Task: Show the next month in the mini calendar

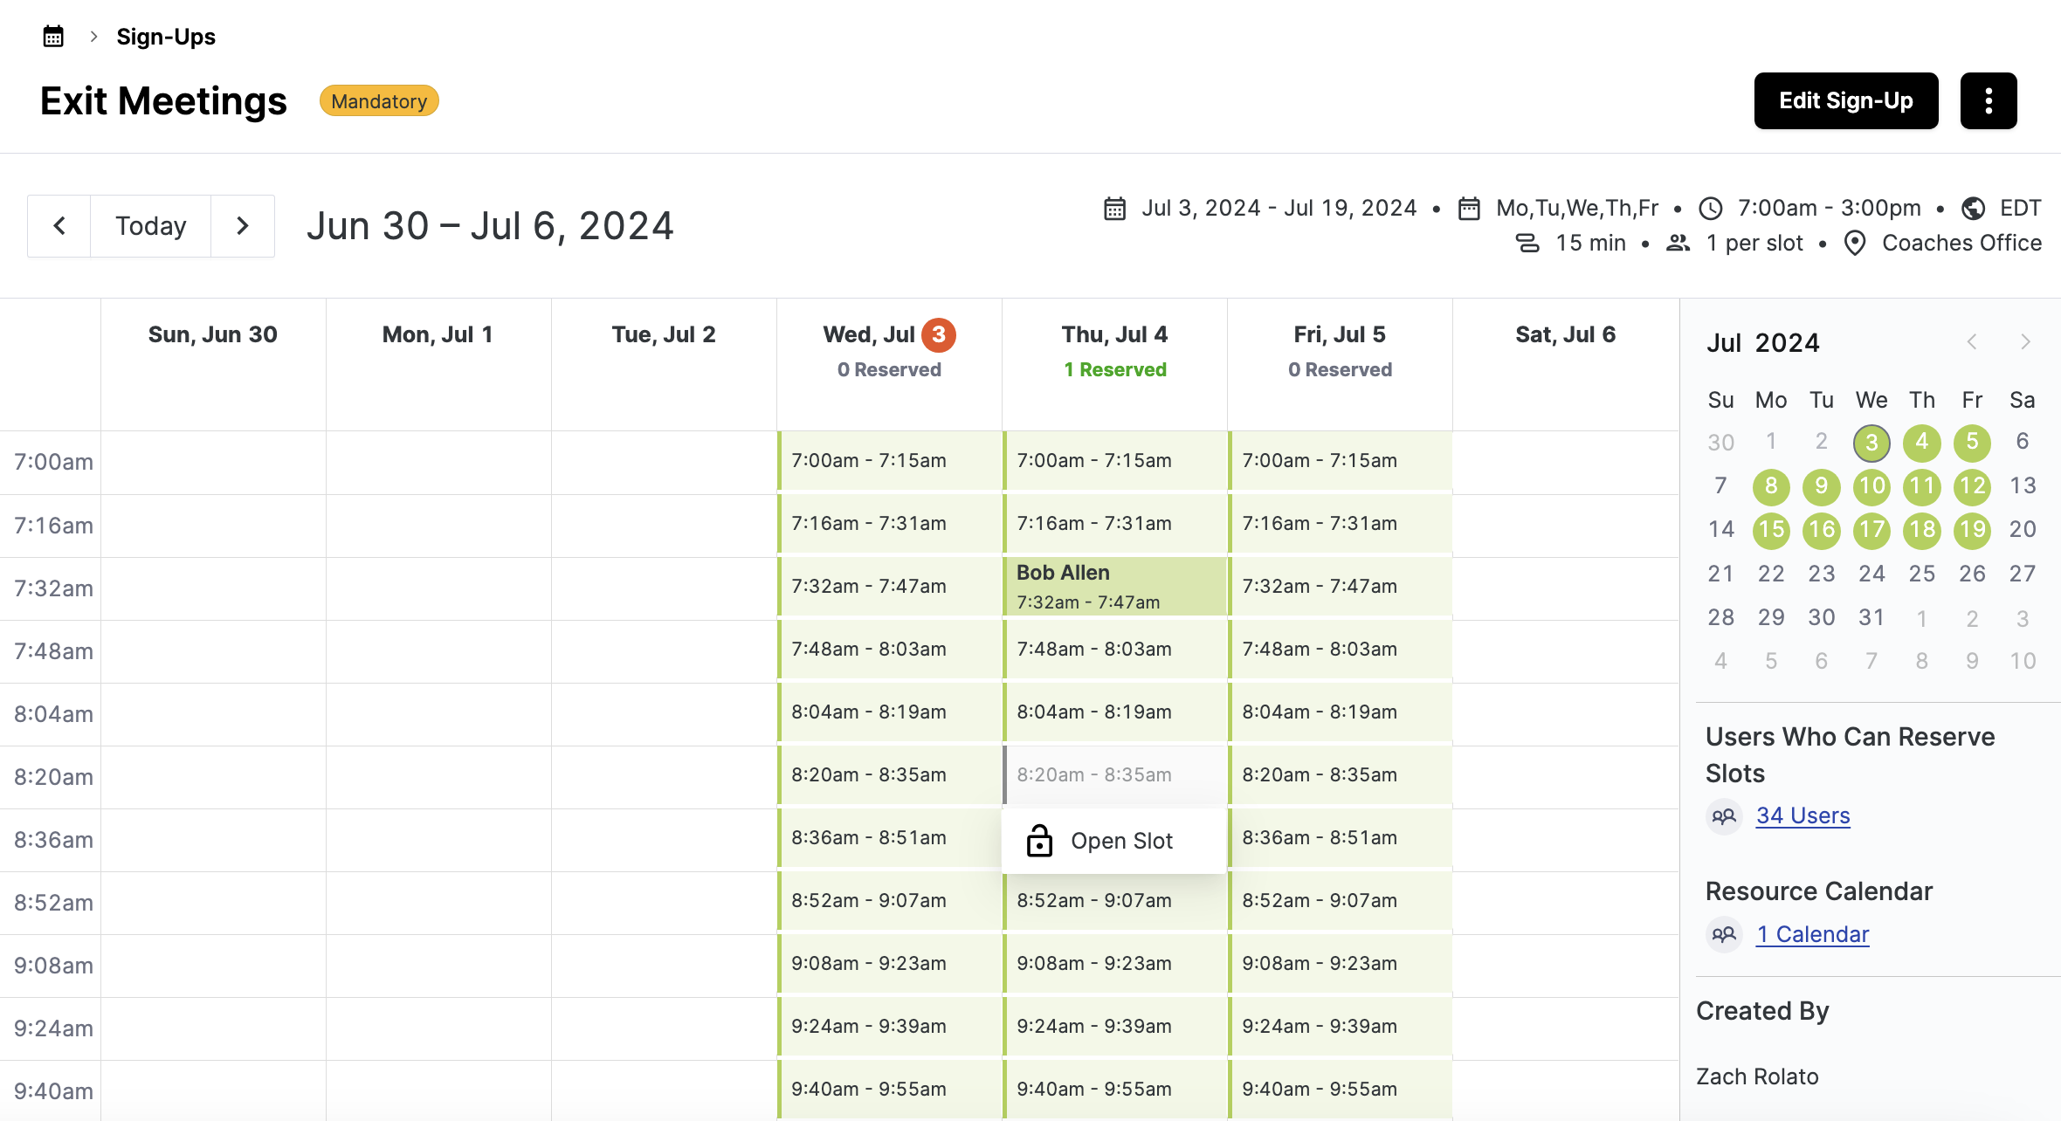Action: click(2025, 342)
